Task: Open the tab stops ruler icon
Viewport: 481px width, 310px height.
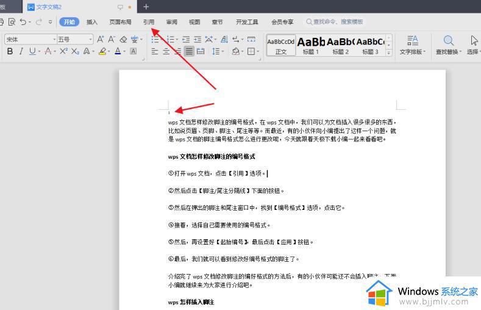Action: click(x=251, y=39)
